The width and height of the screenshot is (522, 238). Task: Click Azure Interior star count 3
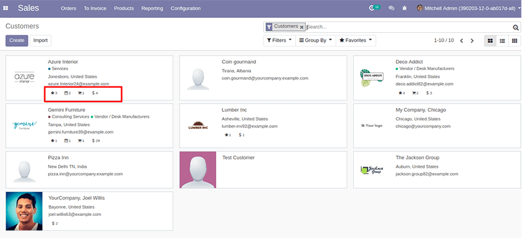[54, 93]
